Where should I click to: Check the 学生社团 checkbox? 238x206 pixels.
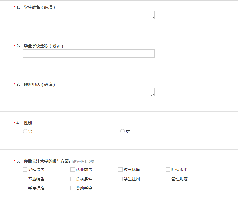120,179
